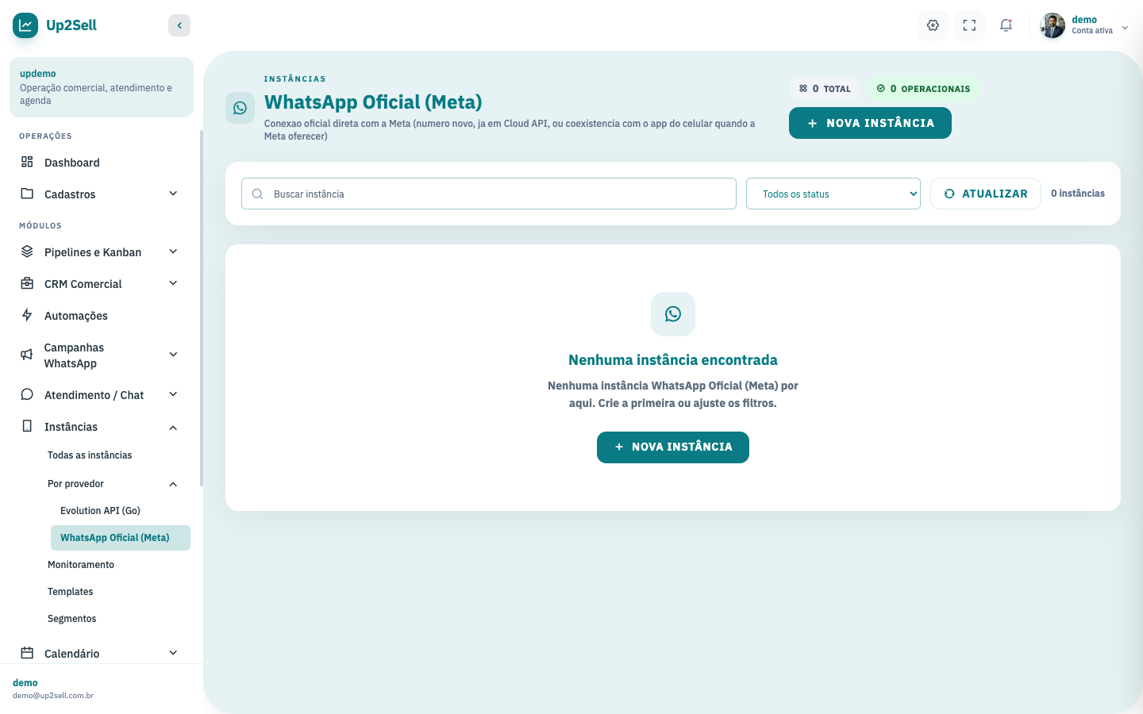Click the Atendimento / Chat bubble icon
Viewport: 1143px width, 714px height.
(27, 394)
